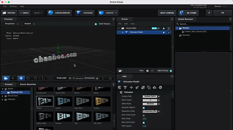This screenshot has height=130, width=233.
Task: Open the Custom Path 1 dropdown
Action: (151, 96)
